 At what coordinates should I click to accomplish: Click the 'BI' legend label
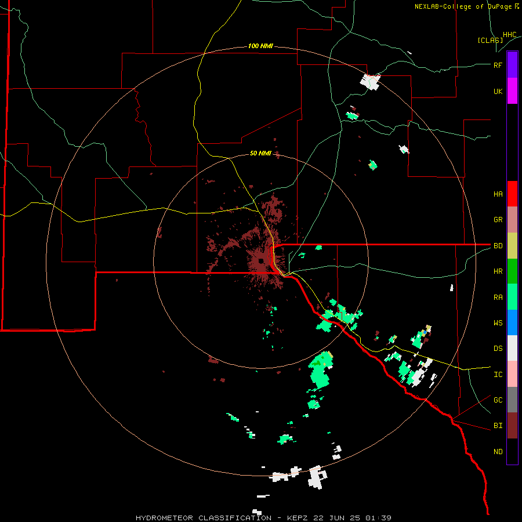tap(498, 426)
